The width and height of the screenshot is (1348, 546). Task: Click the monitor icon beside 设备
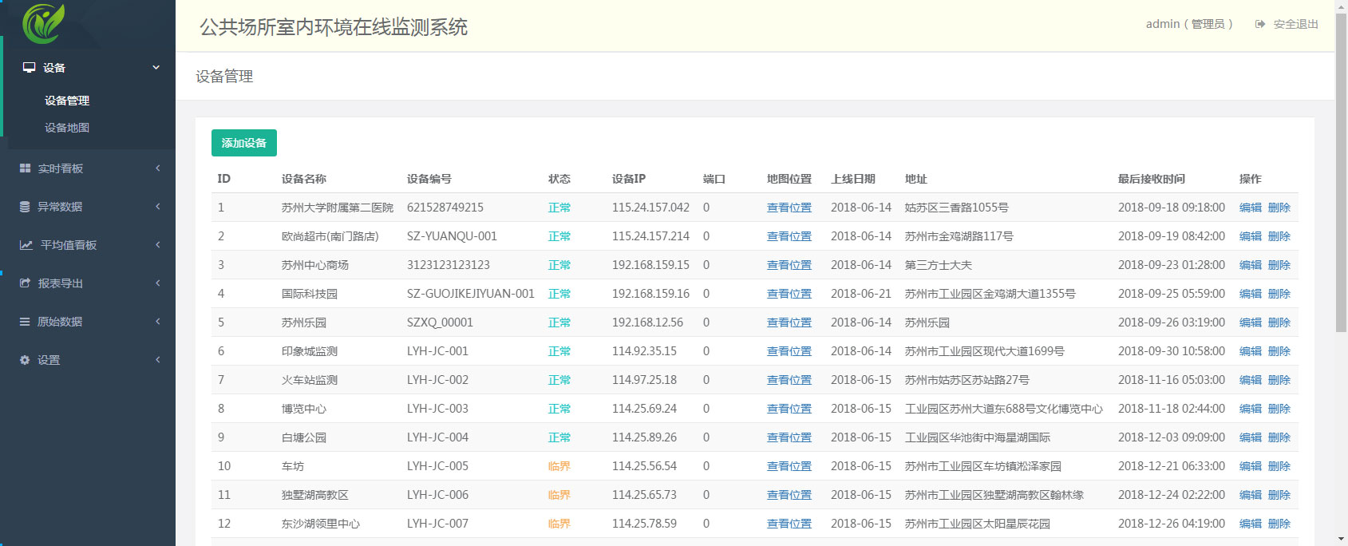pos(29,68)
